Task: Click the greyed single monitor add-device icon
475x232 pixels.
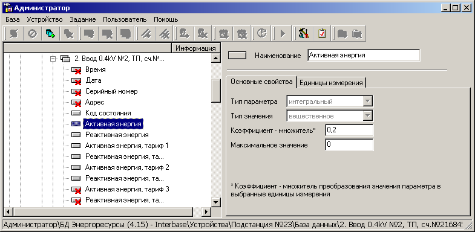Action: 89,34
